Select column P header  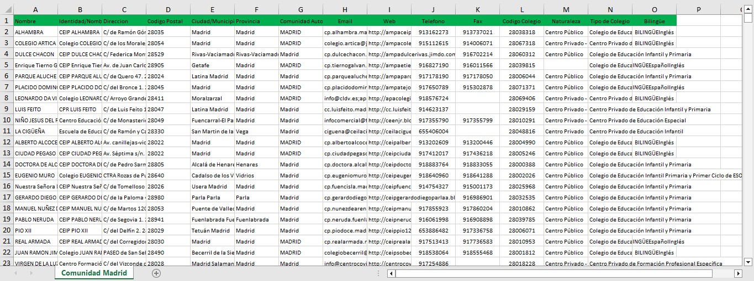[698, 9]
